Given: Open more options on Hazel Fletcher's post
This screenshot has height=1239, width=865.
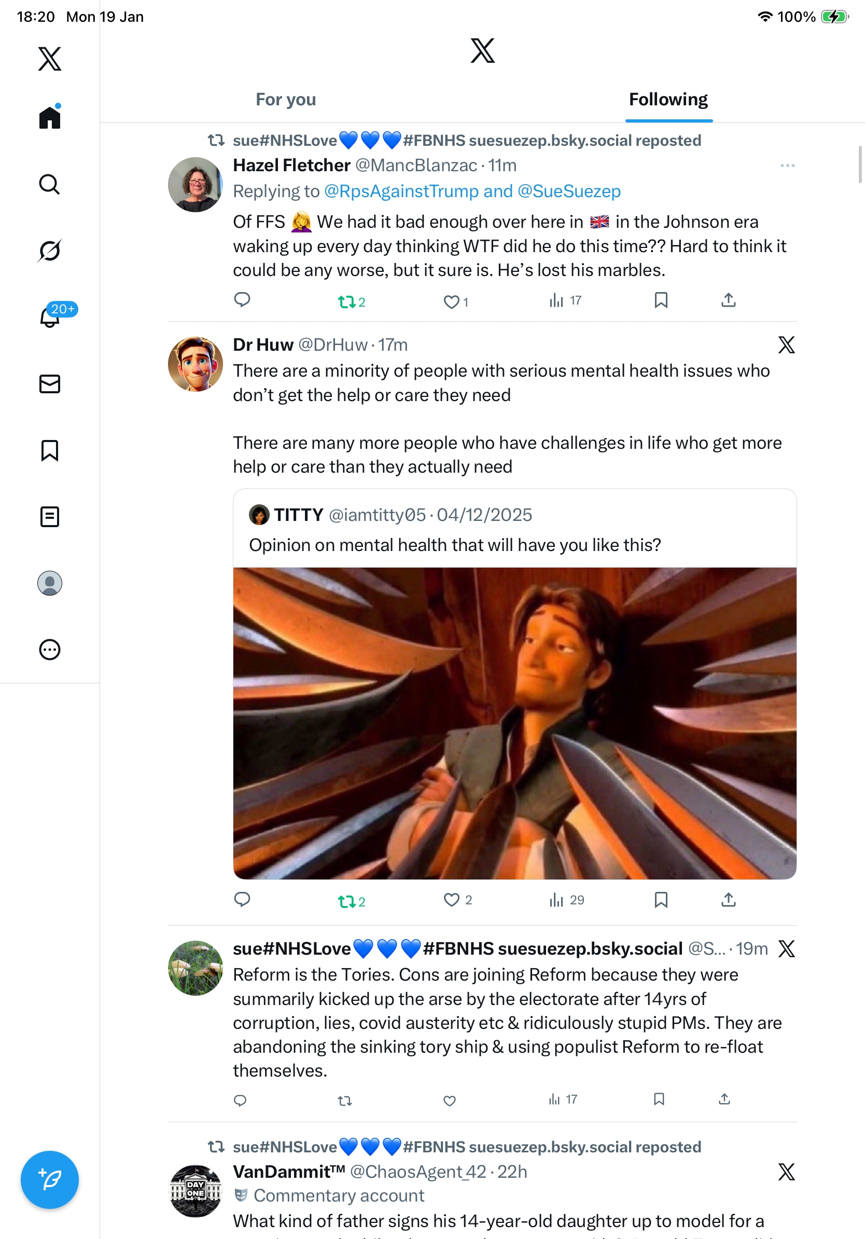Looking at the screenshot, I should 787,166.
